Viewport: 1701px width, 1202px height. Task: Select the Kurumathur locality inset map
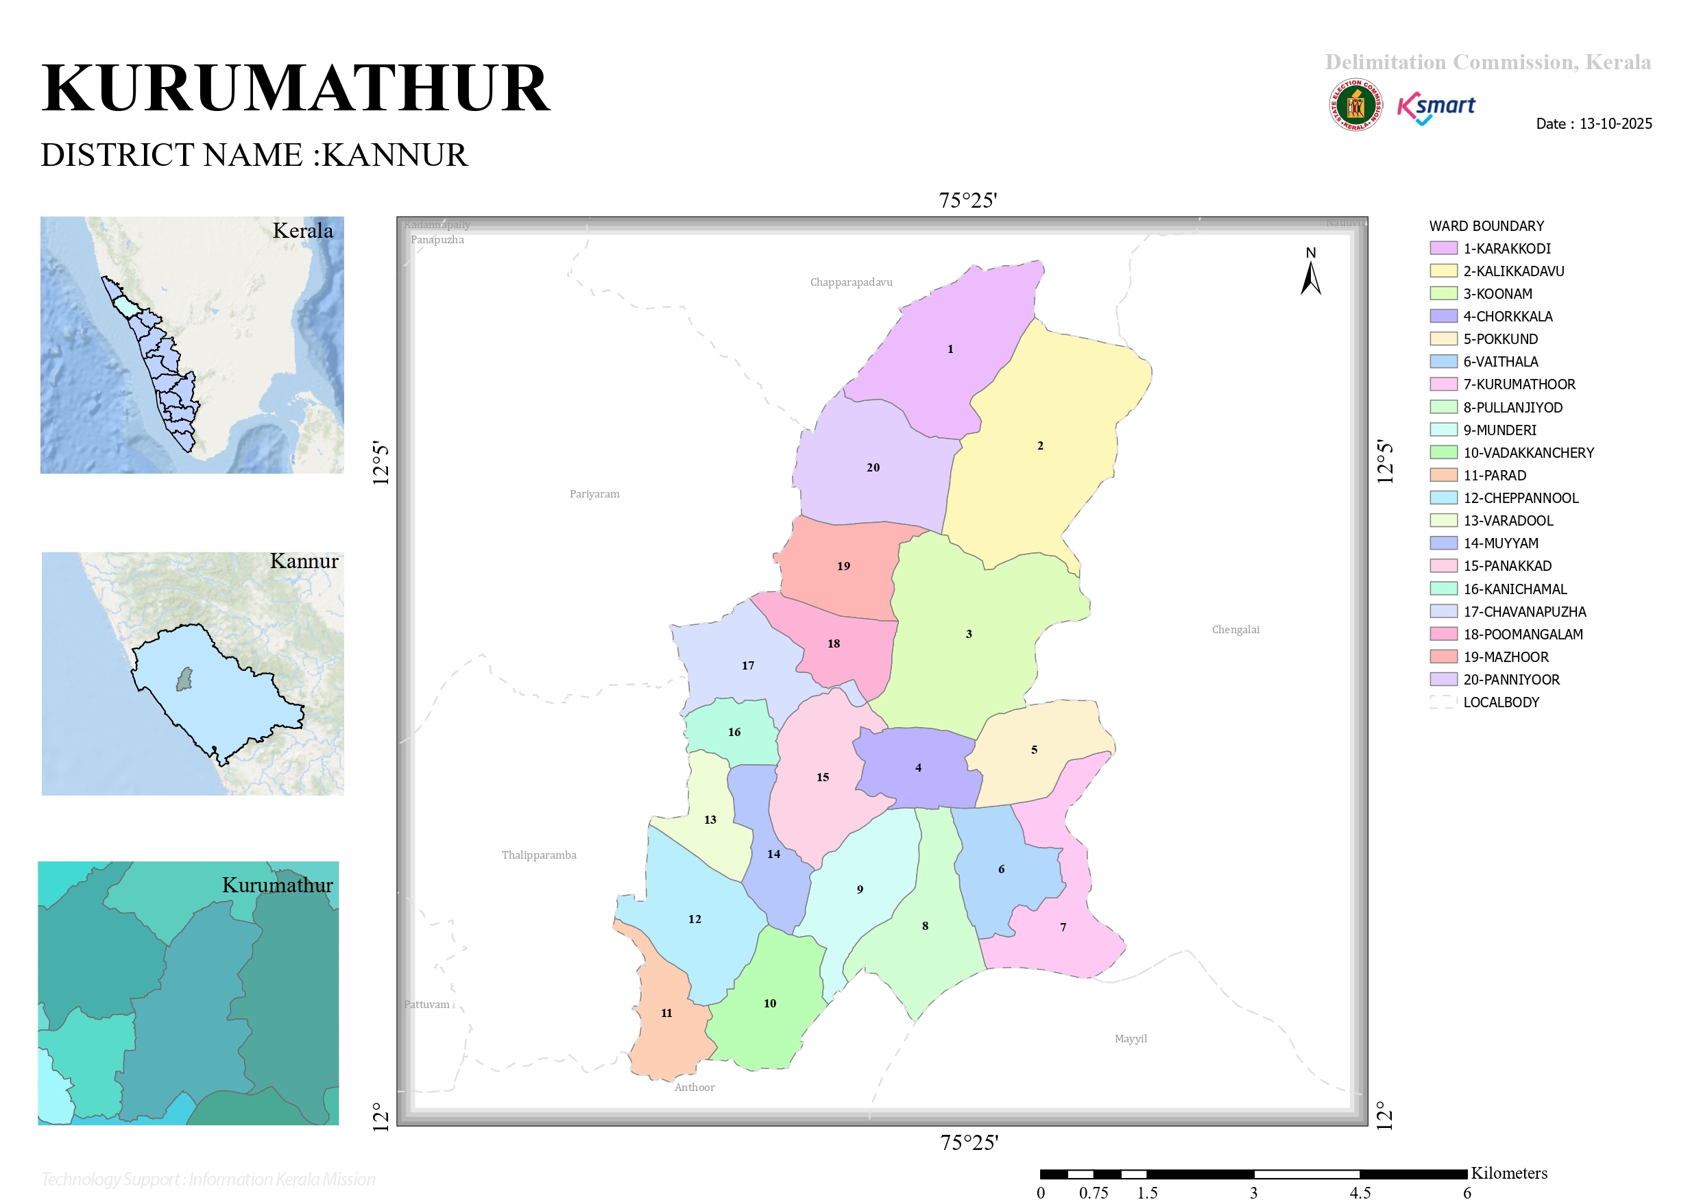188,992
